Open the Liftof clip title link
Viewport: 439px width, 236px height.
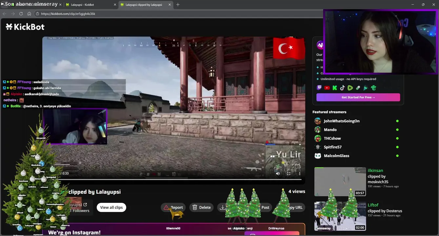point(373,205)
